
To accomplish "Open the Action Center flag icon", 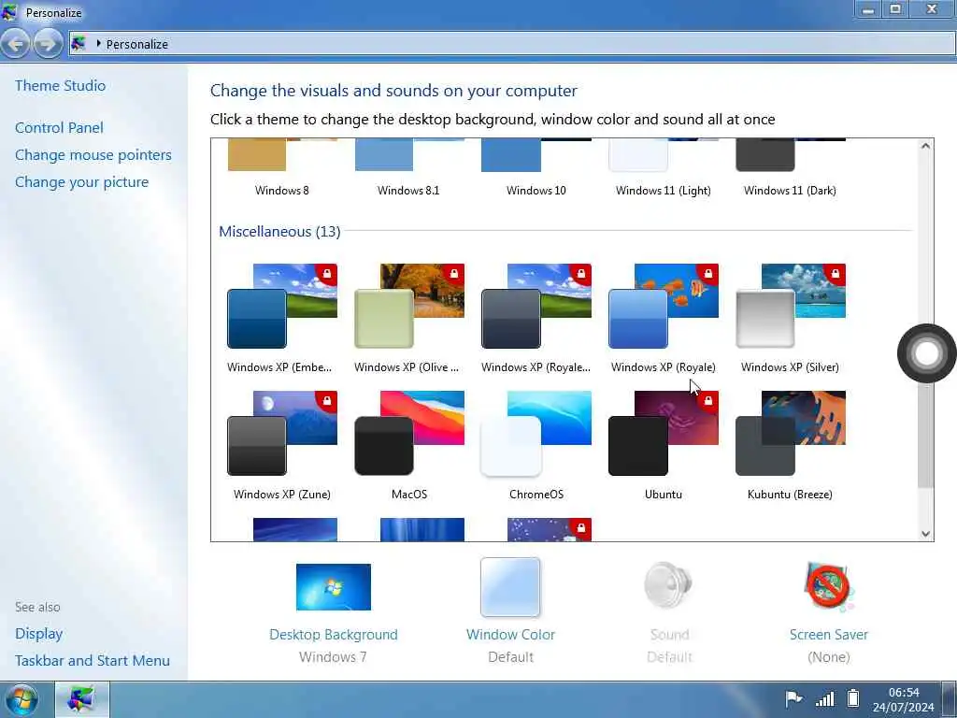I will [x=793, y=698].
